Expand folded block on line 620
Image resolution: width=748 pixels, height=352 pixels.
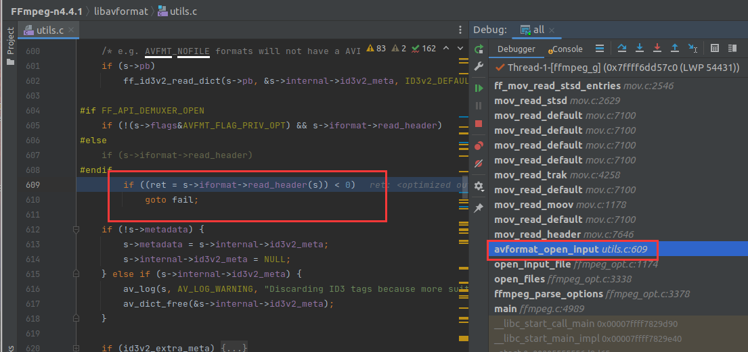pyautogui.click(x=75, y=349)
